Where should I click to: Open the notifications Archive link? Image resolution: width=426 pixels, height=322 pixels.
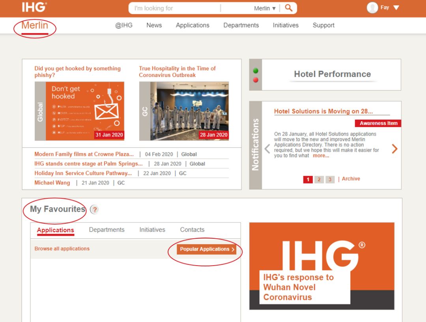tap(351, 179)
